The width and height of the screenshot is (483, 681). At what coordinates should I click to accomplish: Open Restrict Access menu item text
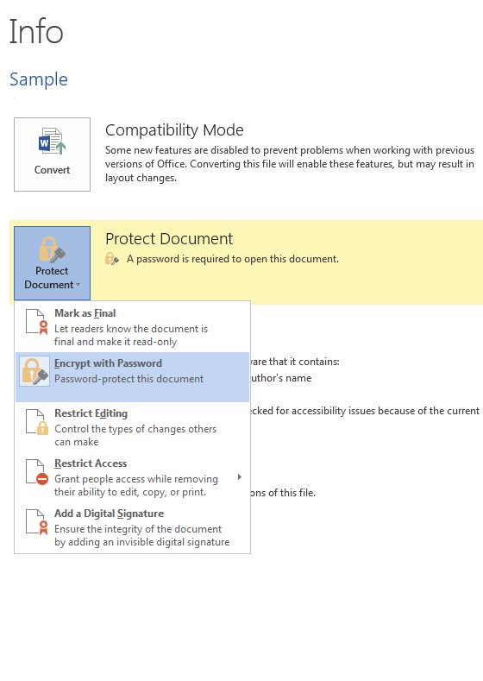[91, 463]
